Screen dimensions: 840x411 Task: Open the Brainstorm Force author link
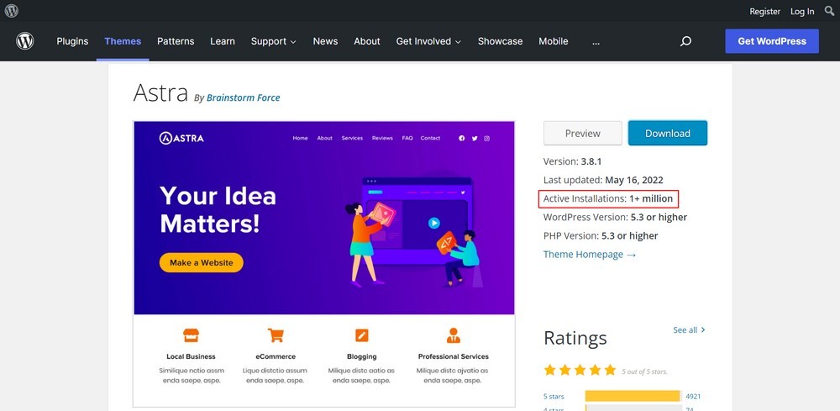click(x=243, y=97)
